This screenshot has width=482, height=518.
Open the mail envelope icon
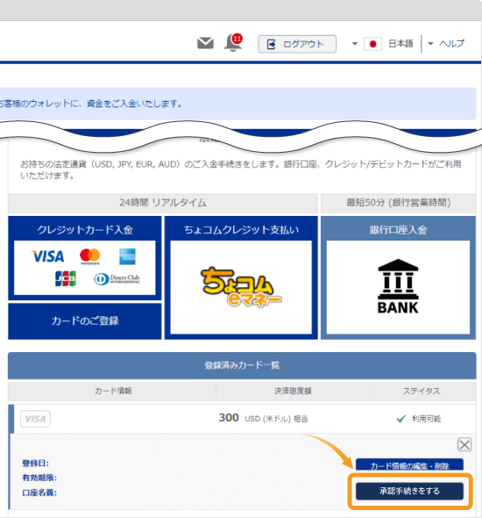[205, 43]
